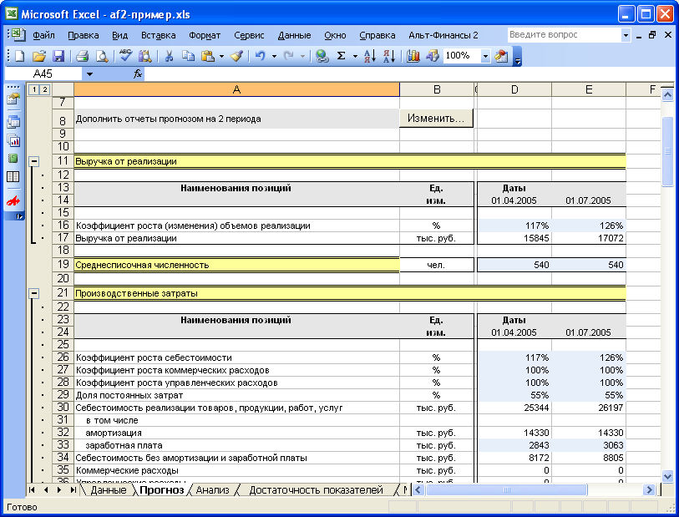The image size is (679, 517).
Task: Copy selection using Copy icon
Action: (188, 56)
